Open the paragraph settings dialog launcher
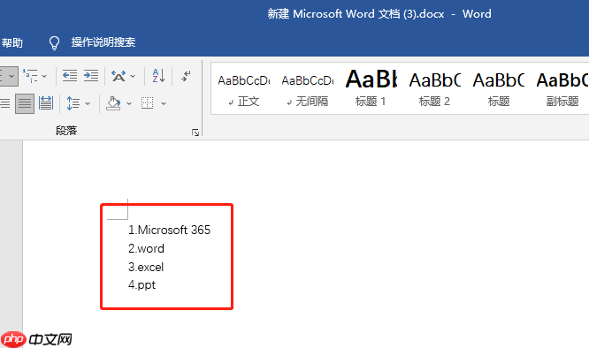 point(195,132)
